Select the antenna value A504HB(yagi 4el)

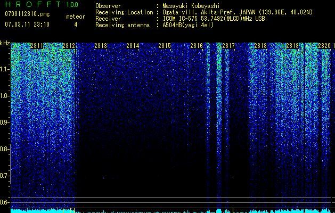click(x=188, y=25)
